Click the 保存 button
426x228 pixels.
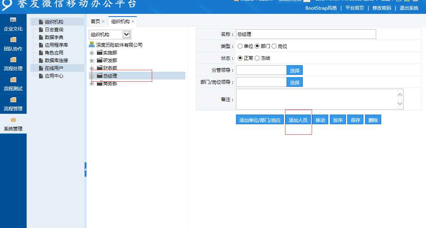click(355, 120)
